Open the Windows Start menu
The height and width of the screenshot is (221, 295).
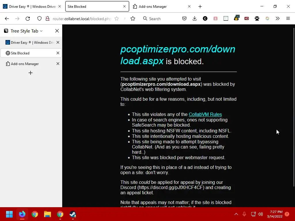pyautogui.click(x=10, y=214)
